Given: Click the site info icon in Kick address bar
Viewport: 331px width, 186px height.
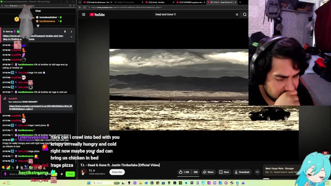Looking at the screenshot, I should [2, 6].
